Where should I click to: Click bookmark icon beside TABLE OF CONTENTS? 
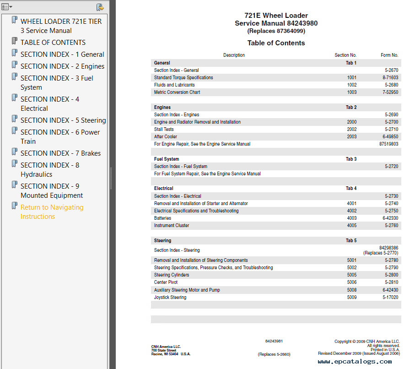tap(15, 41)
